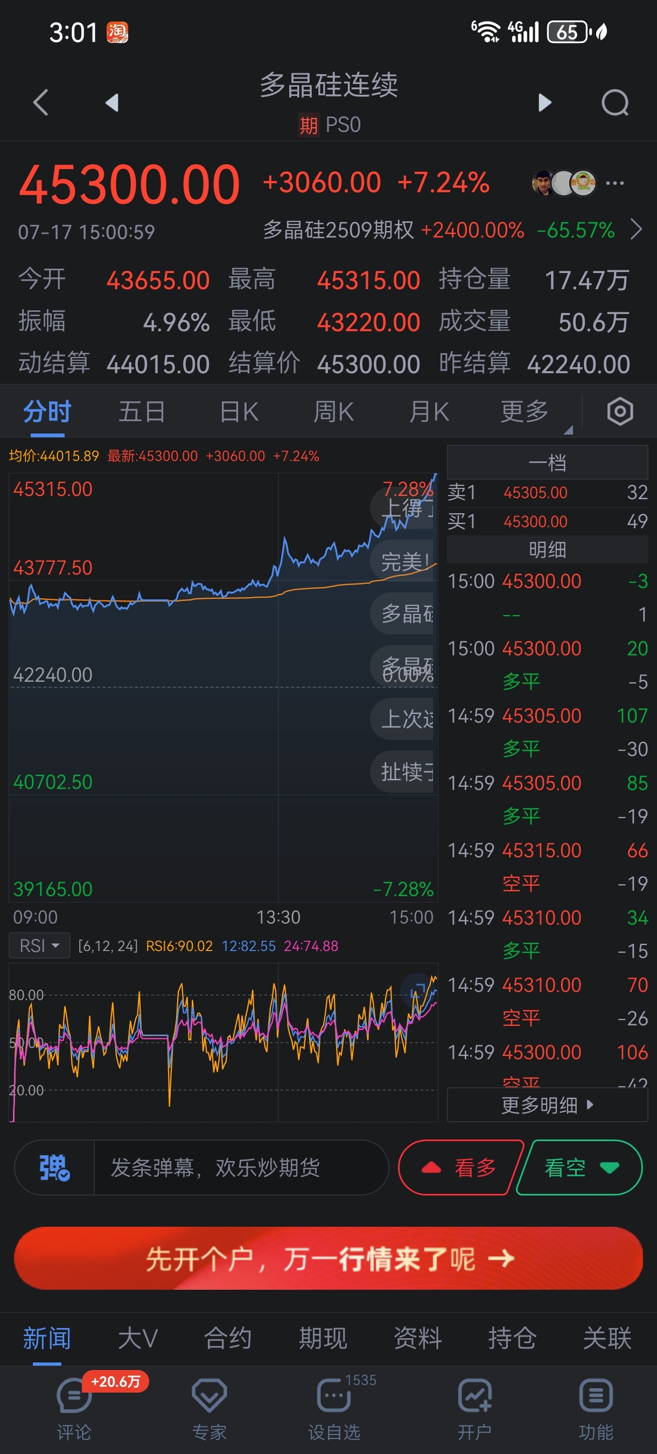Viewport: 657px width, 1454px height.
Task: Open the 新闻 tab
Action: tap(47, 1338)
